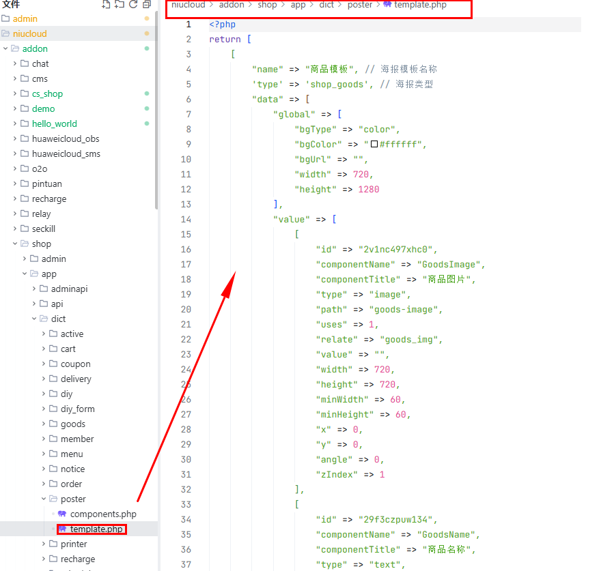Screen dimensions: 614x571
Task: Click line number 14 in the gutter
Action: (186, 220)
